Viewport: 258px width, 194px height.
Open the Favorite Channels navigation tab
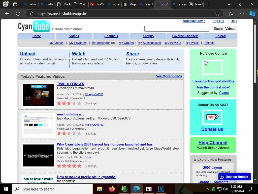[185, 36]
